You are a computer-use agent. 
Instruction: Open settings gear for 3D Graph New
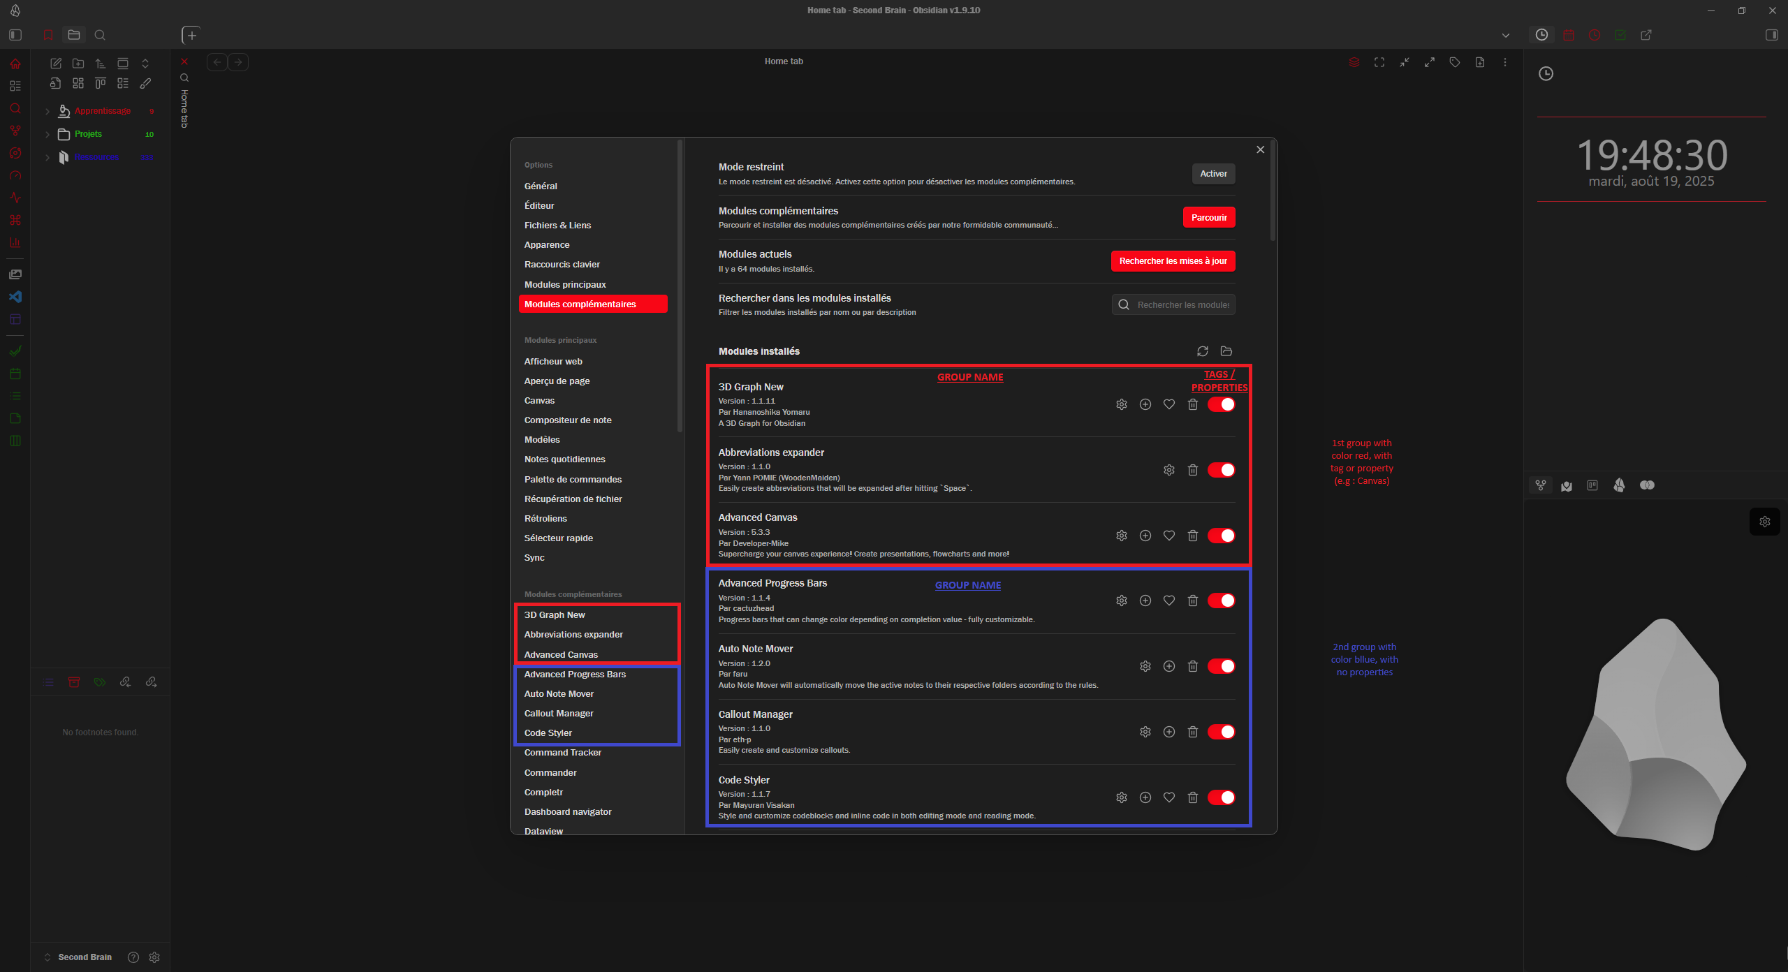click(x=1121, y=404)
